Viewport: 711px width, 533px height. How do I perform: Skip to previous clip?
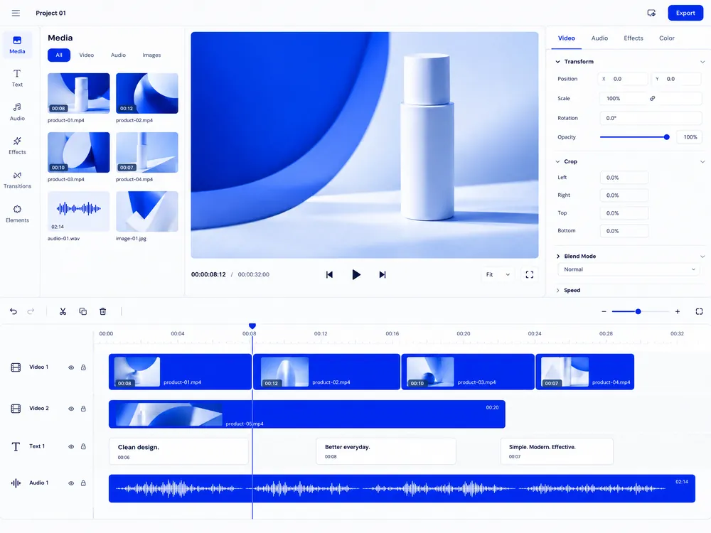click(330, 274)
